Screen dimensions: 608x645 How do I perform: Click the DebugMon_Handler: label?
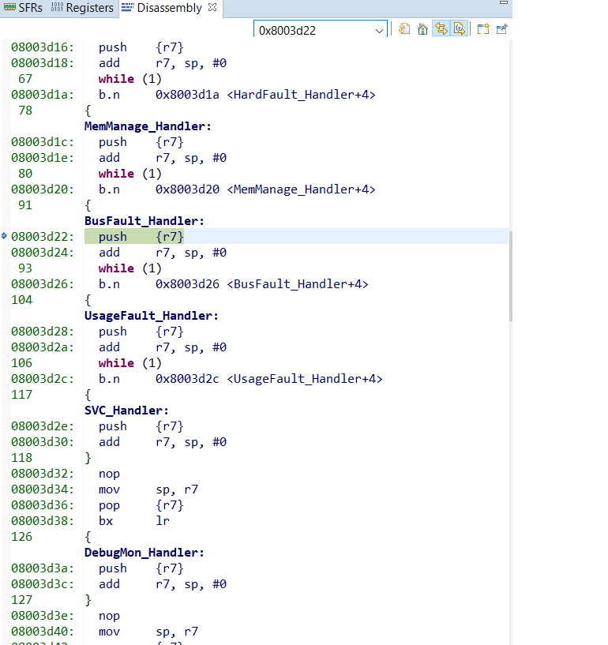pos(144,553)
